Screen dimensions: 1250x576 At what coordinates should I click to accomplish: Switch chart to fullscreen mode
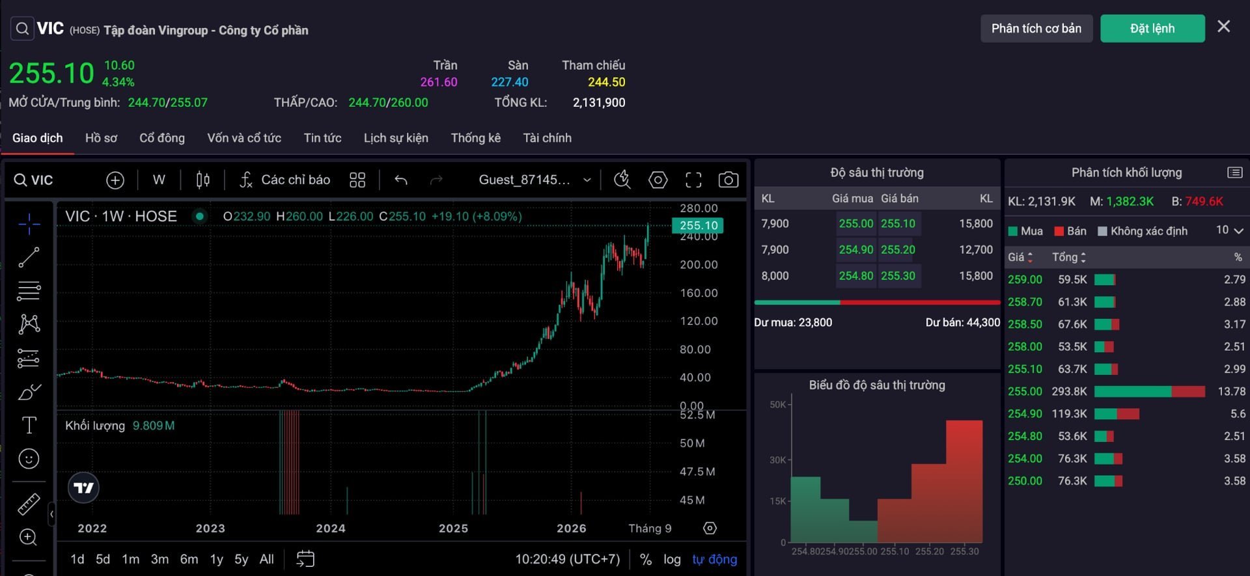click(693, 180)
